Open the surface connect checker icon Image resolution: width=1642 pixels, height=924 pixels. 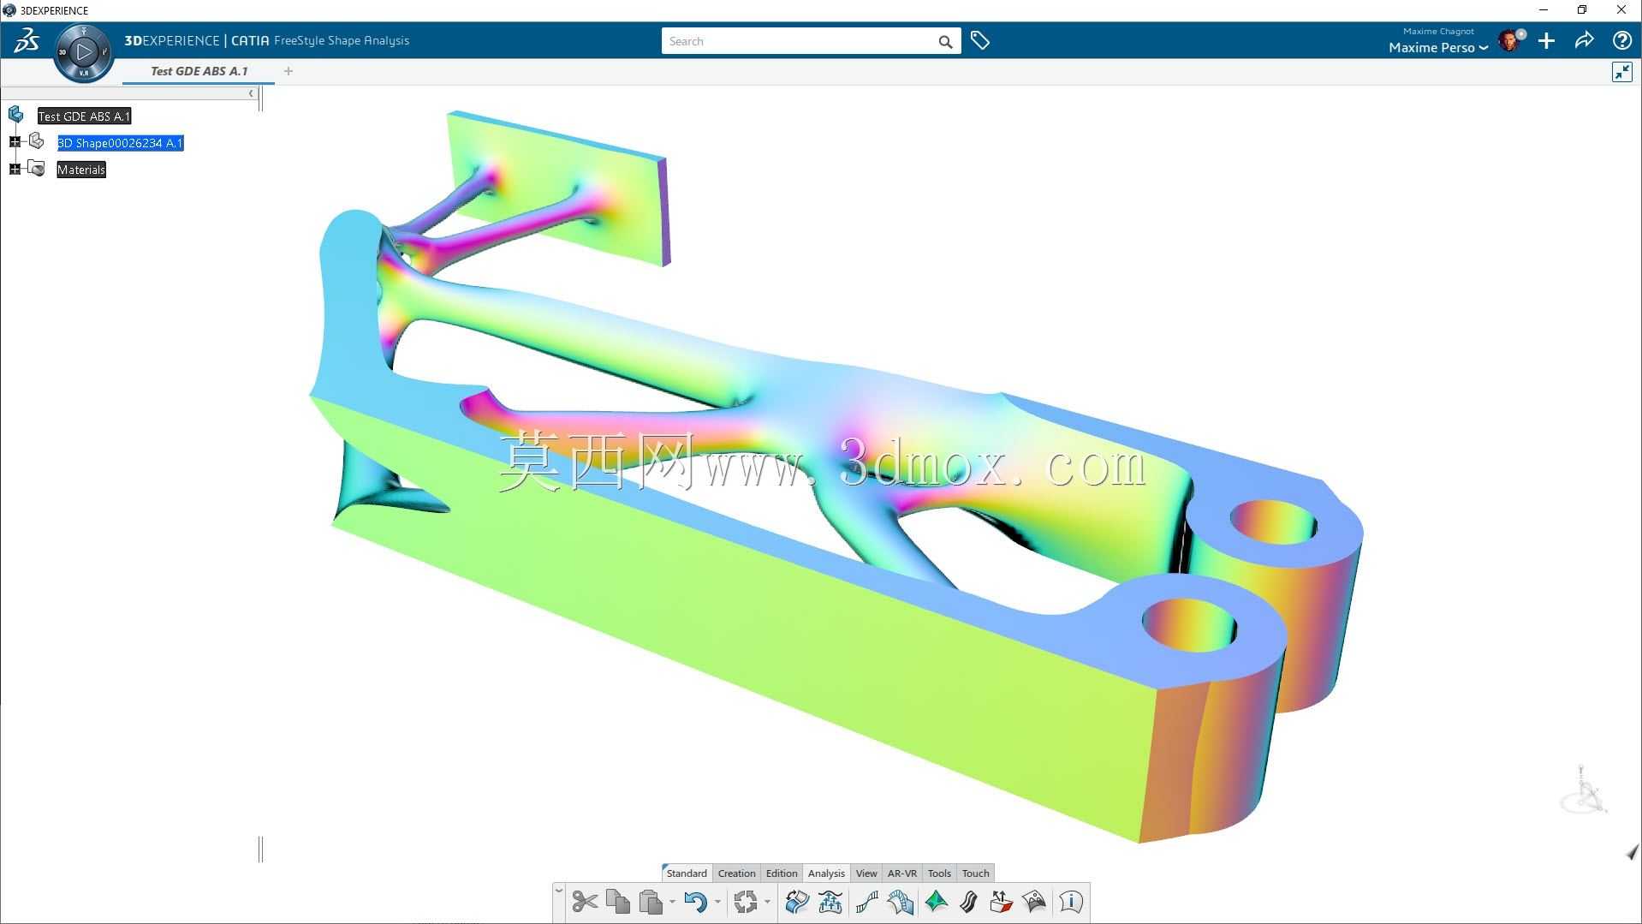tap(797, 902)
